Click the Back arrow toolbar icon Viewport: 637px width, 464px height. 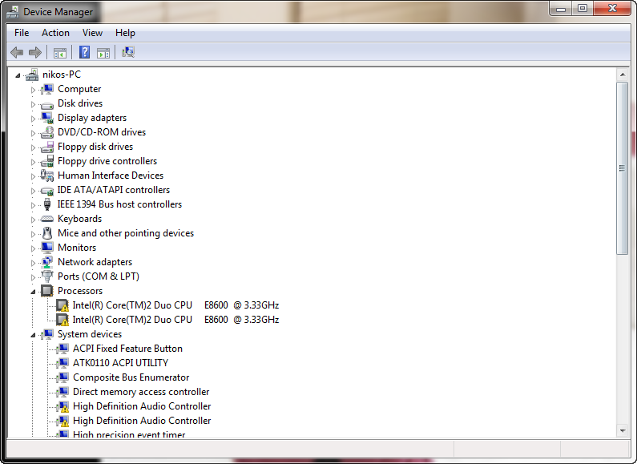click(x=17, y=52)
